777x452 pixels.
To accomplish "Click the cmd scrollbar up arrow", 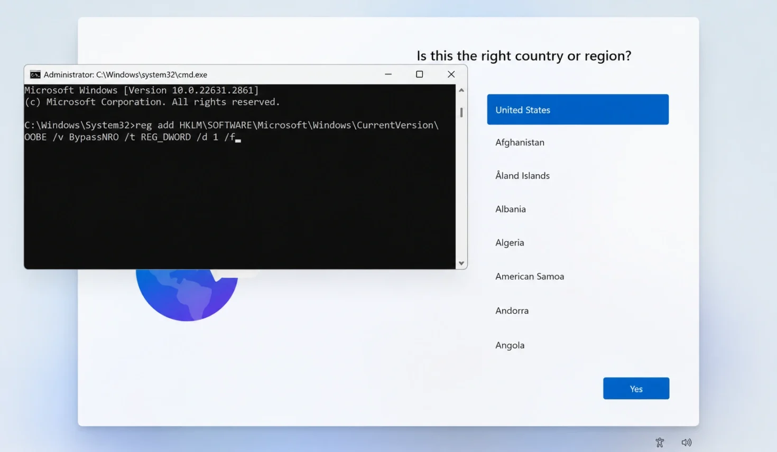I will point(461,90).
